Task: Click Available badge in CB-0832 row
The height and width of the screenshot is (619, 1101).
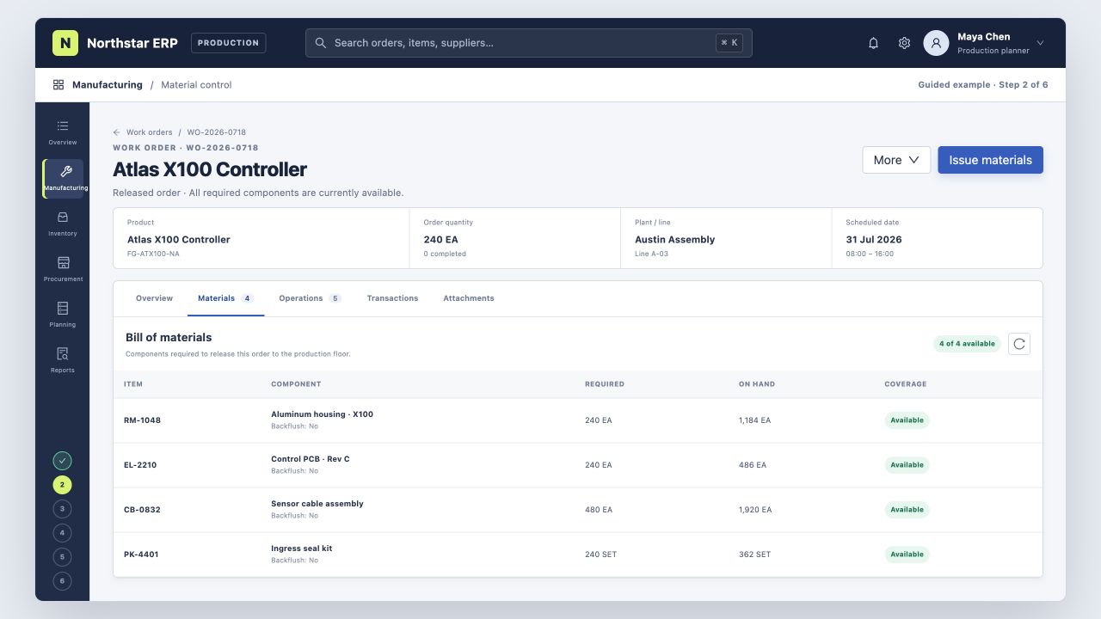Action: click(907, 510)
